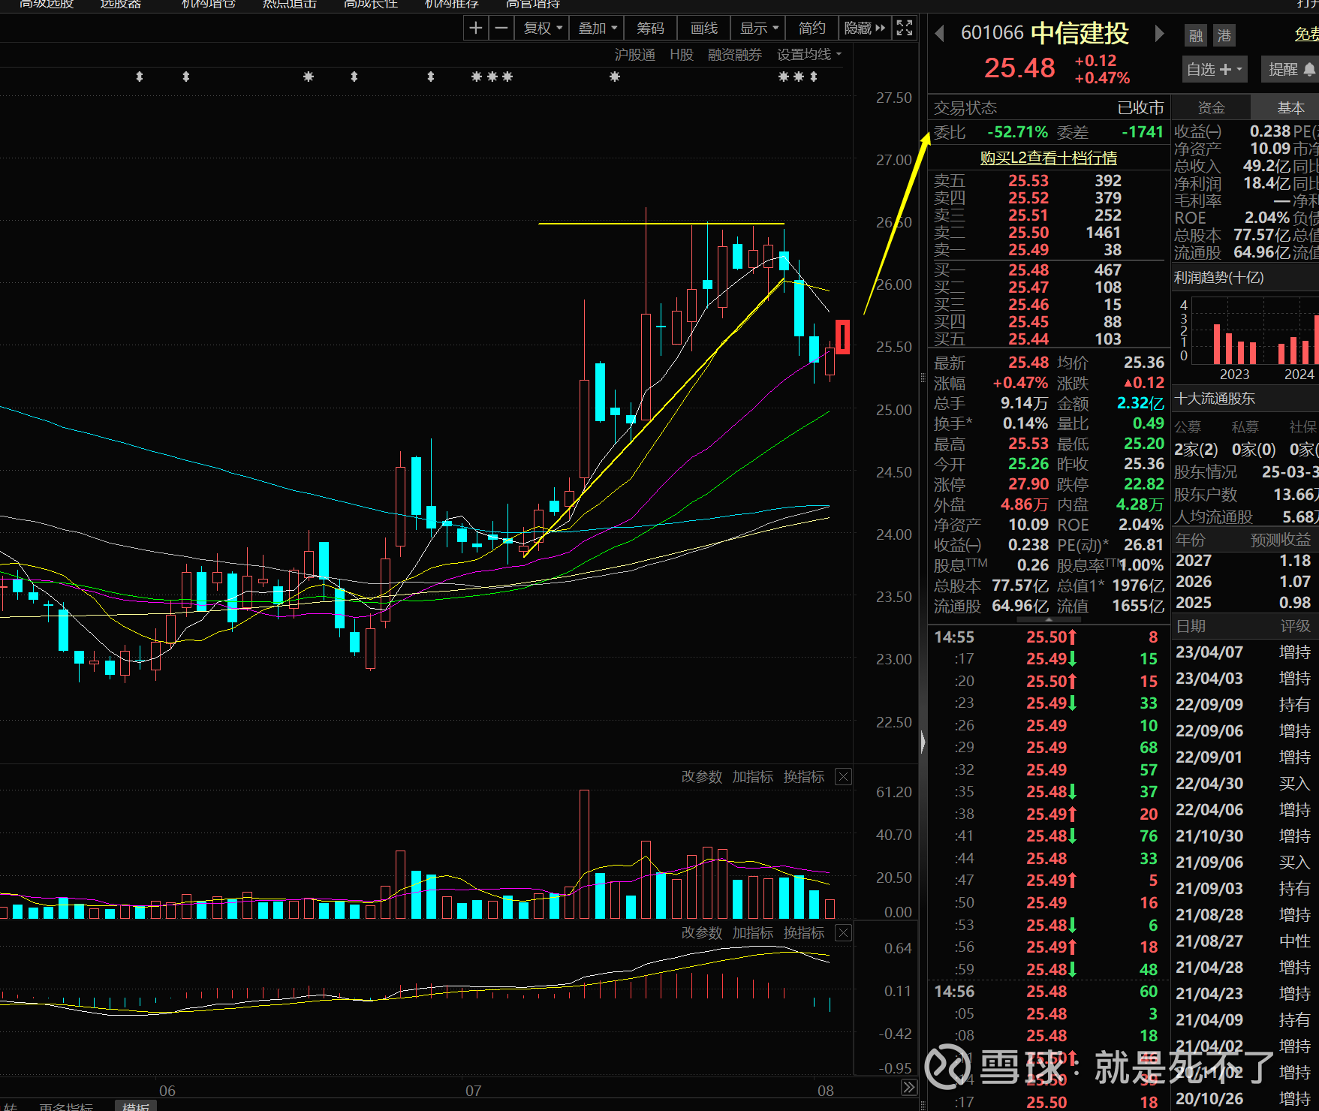Open 购买L2查看十档行情 link
The image size is (1319, 1111).
1048,158
